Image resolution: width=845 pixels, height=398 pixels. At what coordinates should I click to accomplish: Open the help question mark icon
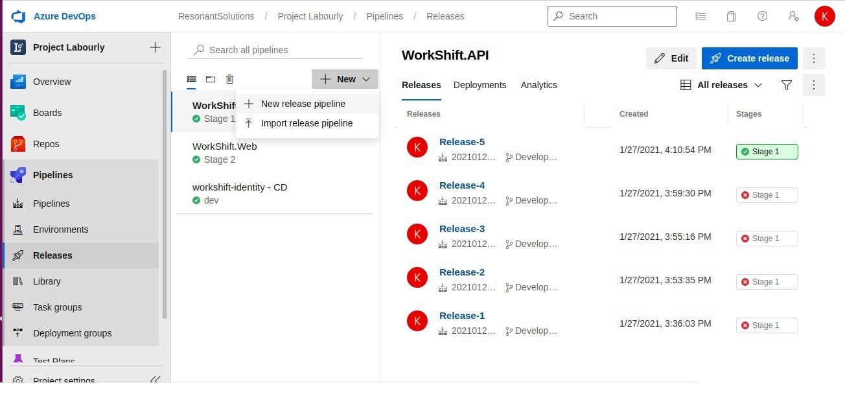click(762, 16)
